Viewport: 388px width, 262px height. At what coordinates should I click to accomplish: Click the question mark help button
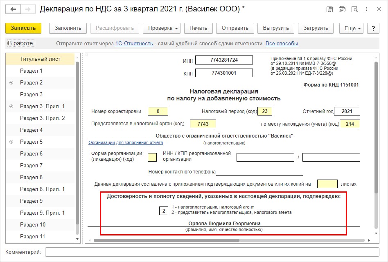pos(373,28)
